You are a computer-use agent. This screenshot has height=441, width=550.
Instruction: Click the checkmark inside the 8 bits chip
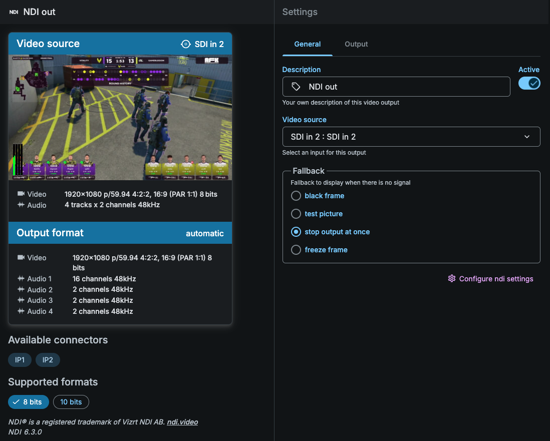click(x=18, y=401)
